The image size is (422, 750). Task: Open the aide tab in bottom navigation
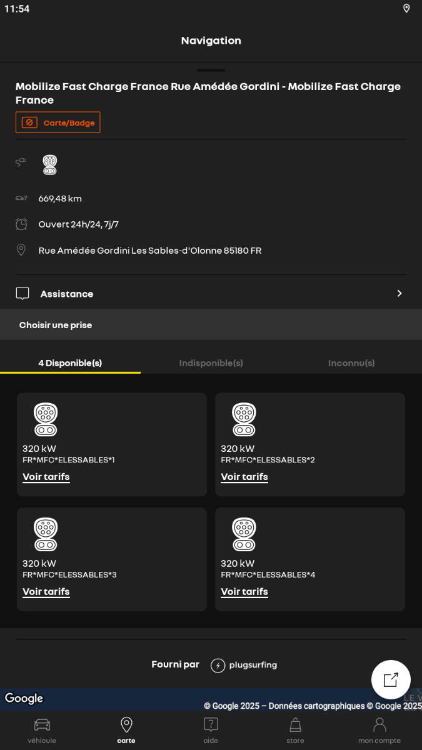(211, 731)
